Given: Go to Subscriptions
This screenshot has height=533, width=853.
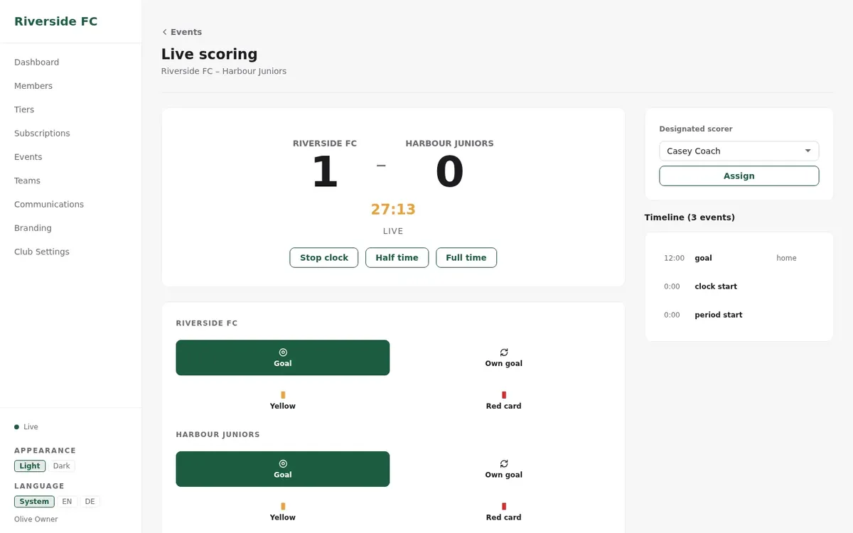Looking at the screenshot, I should (x=42, y=133).
